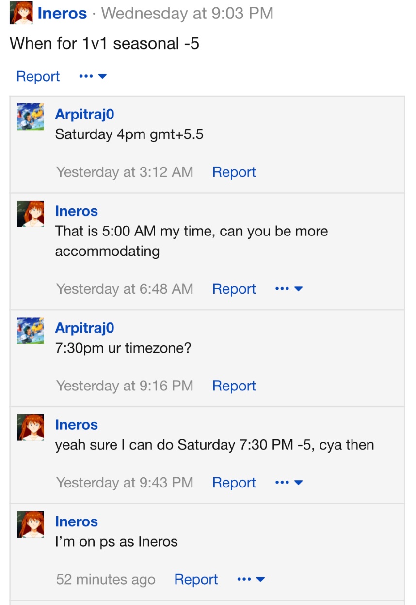Expand more options menu under main post

[x=93, y=76]
